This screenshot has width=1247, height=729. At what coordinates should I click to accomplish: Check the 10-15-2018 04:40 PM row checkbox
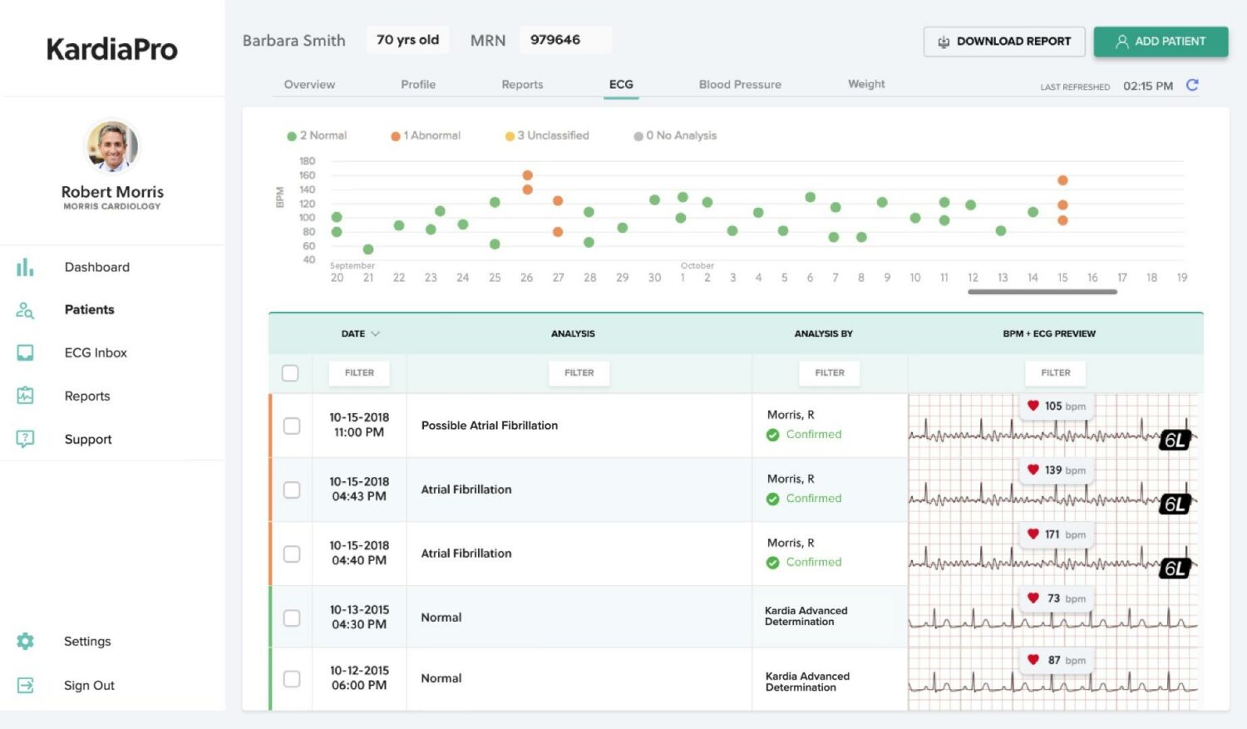pyautogui.click(x=292, y=554)
